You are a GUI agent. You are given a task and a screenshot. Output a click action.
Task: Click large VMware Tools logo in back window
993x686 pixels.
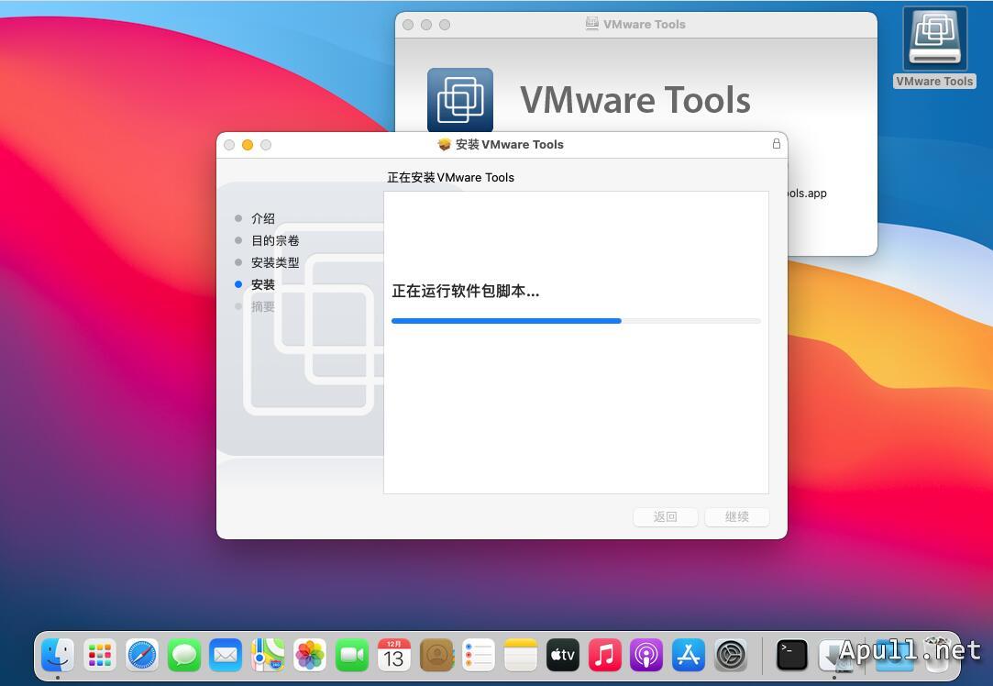pos(459,99)
